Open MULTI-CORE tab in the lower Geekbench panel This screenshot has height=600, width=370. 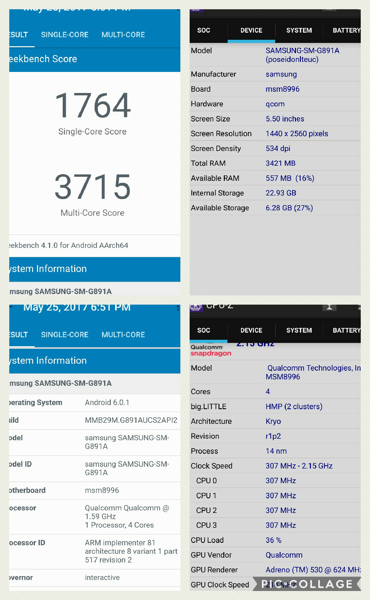click(123, 335)
